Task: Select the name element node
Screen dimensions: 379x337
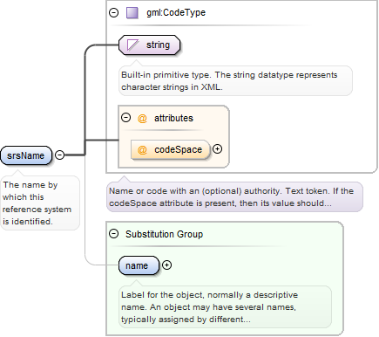Action: pyautogui.click(x=139, y=265)
